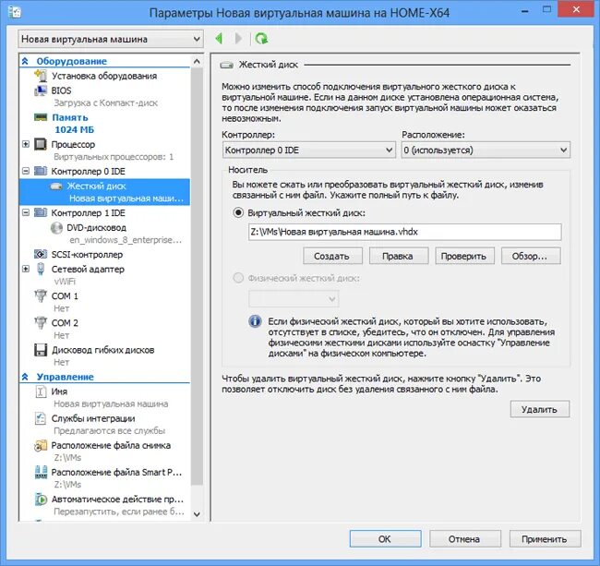Click the Отмена button

(x=465, y=539)
